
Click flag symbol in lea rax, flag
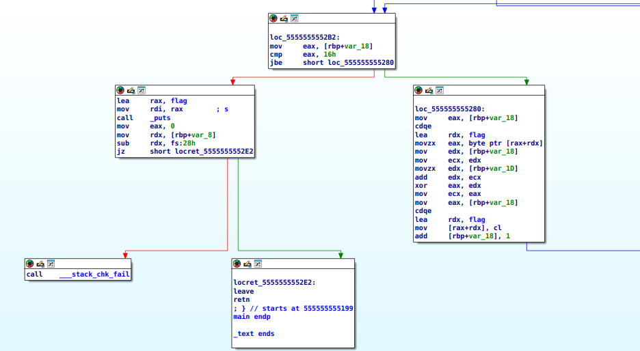tap(178, 100)
